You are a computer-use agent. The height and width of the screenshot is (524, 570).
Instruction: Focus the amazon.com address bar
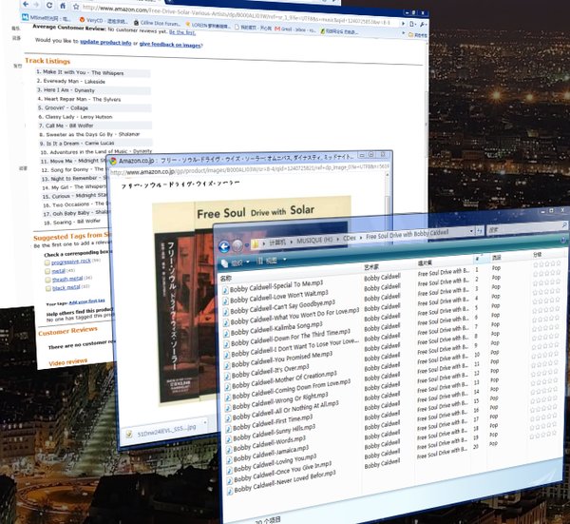tap(238, 14)
